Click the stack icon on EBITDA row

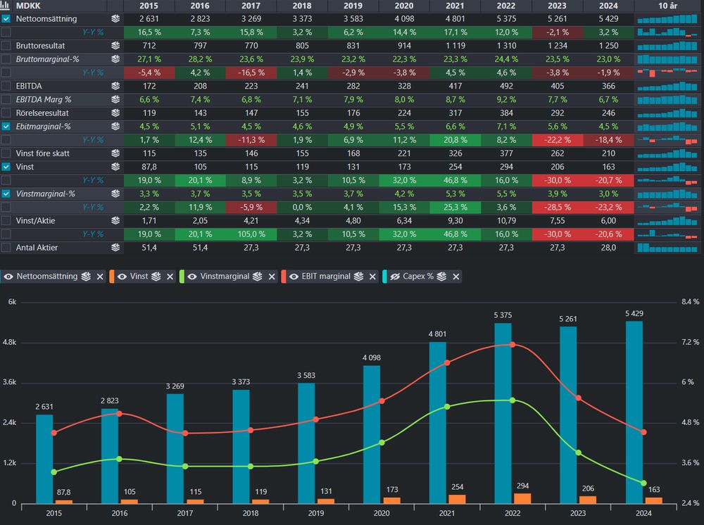click(x=115, y=86)
